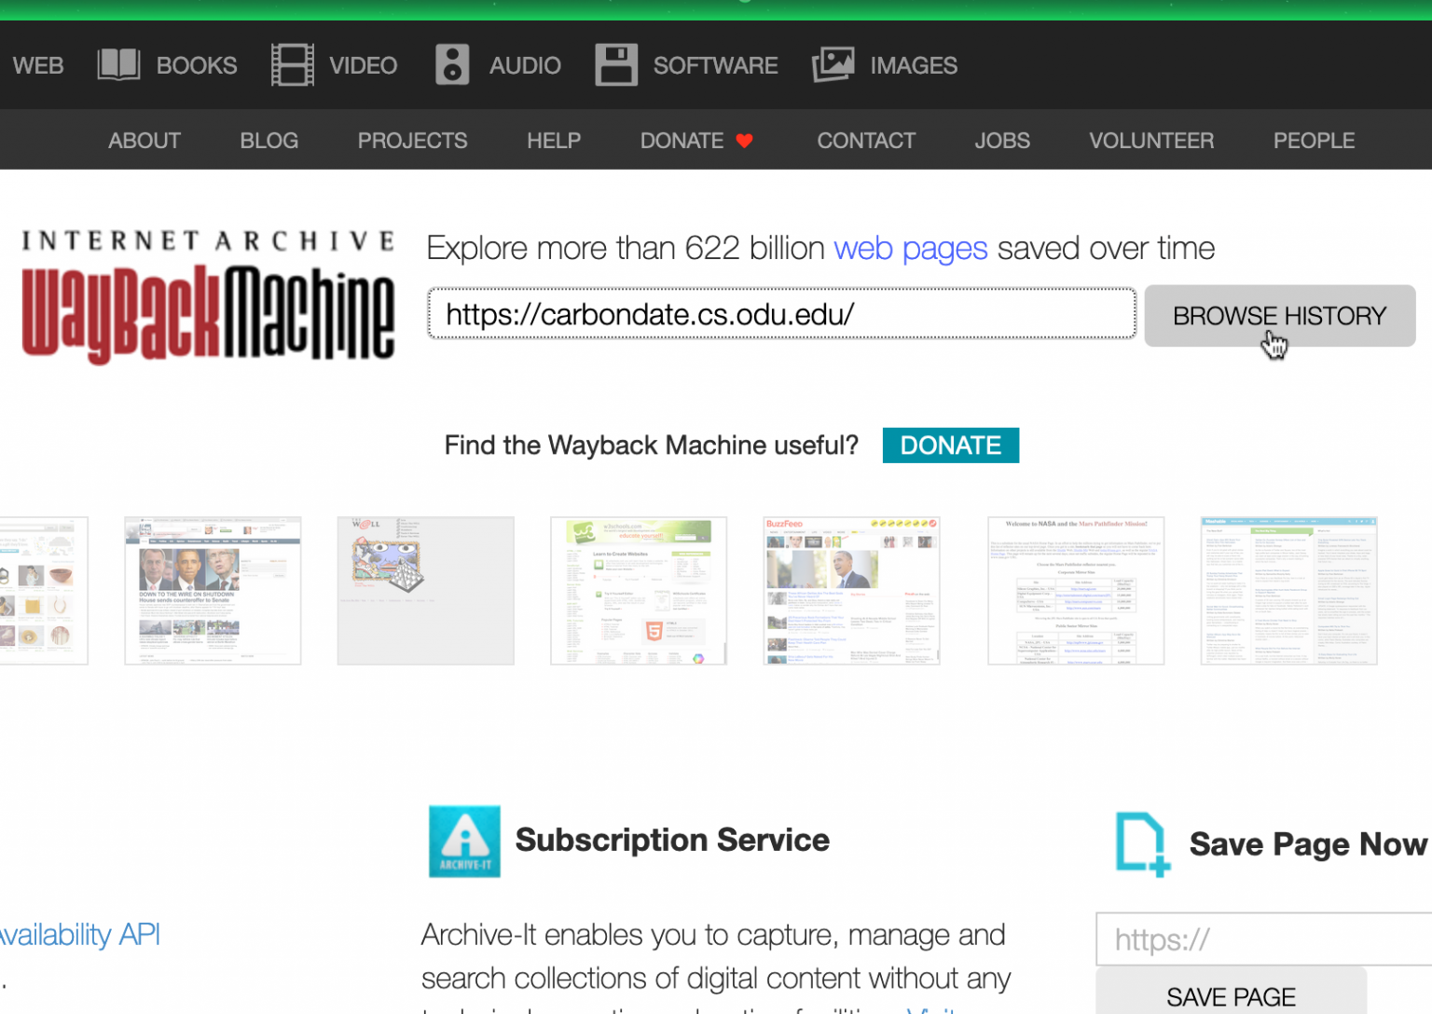
Task: Open the Audio speaker icon
Action: point(452,64)
